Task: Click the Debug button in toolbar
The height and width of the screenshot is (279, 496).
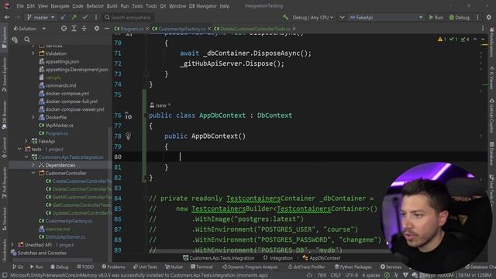Action: click(x=460, y=17)
